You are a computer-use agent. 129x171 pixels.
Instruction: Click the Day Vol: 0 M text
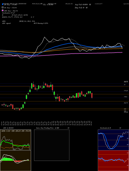click(x=81, y=8)
